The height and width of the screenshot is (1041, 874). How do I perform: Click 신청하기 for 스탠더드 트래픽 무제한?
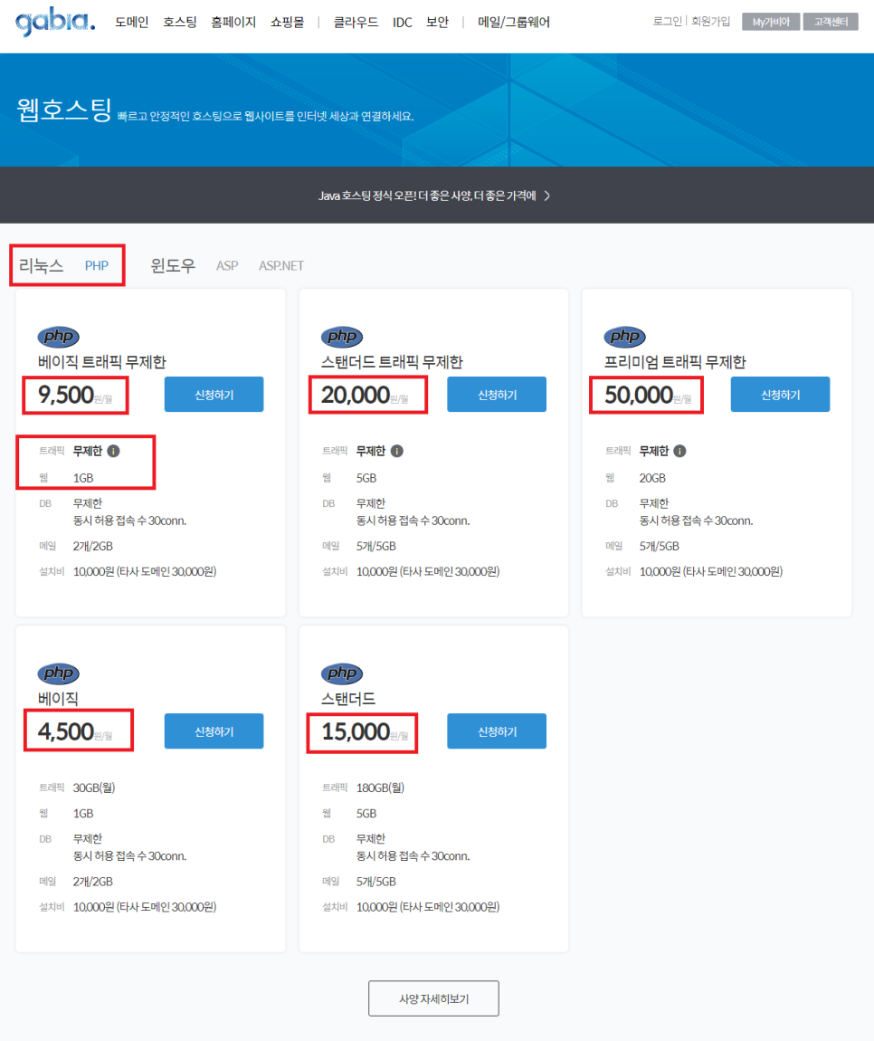[x=497, y=395]
